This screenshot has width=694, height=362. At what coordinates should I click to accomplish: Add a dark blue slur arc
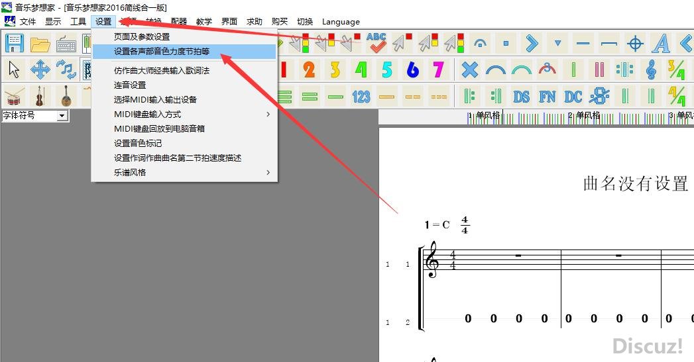496,70
